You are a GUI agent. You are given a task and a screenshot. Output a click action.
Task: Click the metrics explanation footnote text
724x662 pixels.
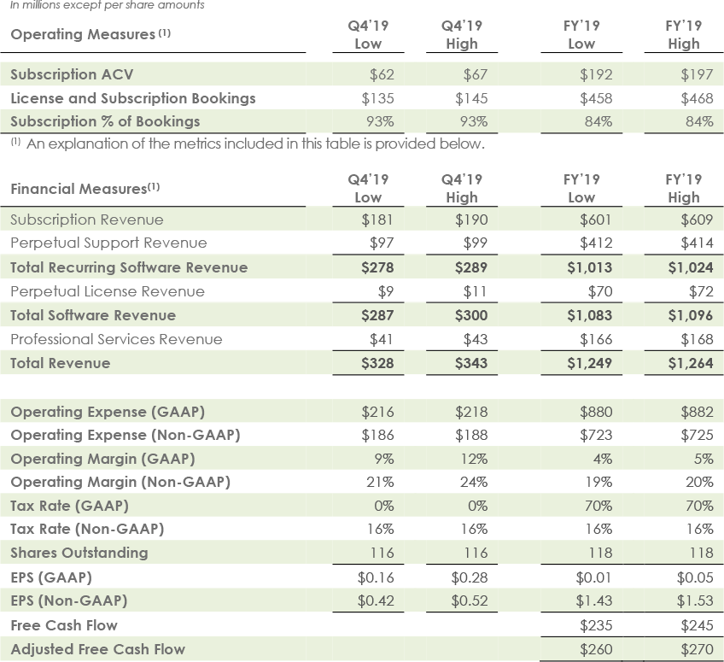248,144
